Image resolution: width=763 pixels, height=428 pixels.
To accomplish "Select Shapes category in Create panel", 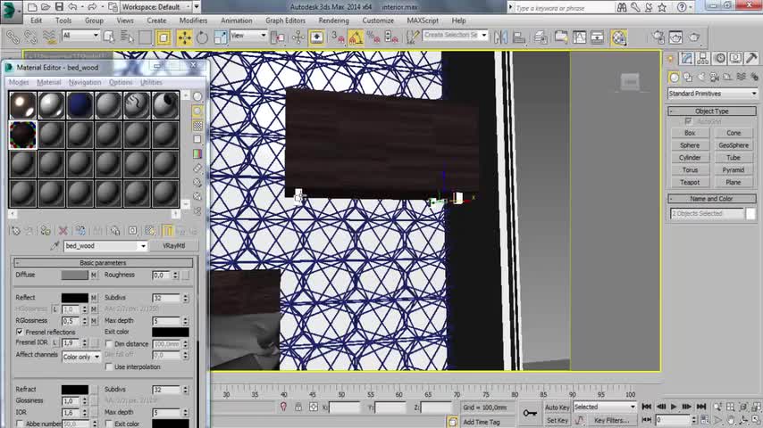I will coord(688,78).
